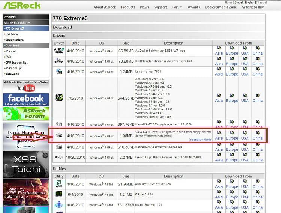
Task: Select 770 Extreme3 in sidebar
Action: 26,28
